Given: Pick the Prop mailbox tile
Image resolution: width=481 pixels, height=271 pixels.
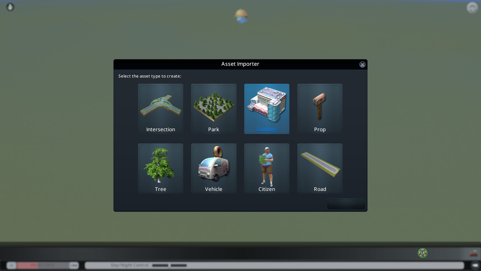Looking at the screenshot, I should pos(320,109).
